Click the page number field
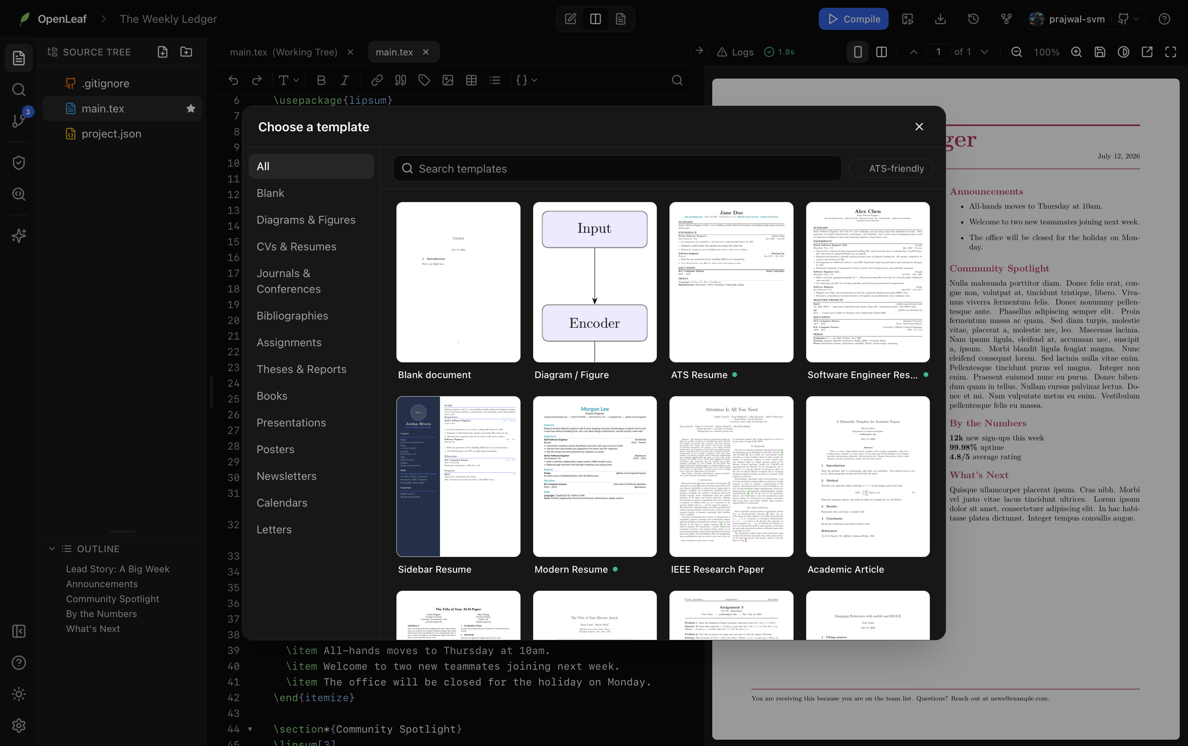This screenshot has height=746, width=1188. click(938, 52)
